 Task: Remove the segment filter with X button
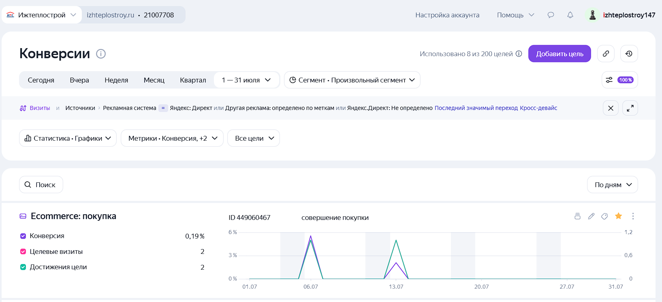(x=611, y=108)
